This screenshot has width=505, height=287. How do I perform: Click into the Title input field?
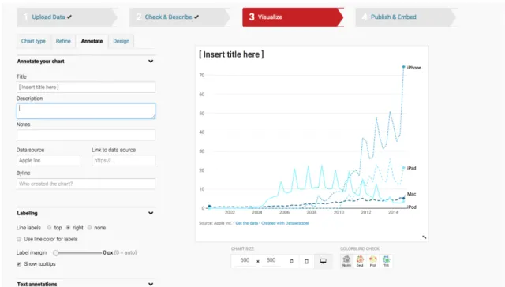[86, 88]
